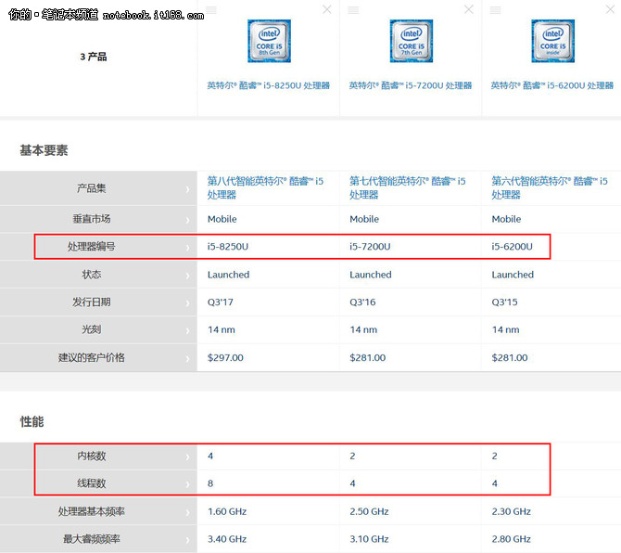Click the 产品集 row label
The height and width of the screenshot is (553, 621).
click(92, 188)
